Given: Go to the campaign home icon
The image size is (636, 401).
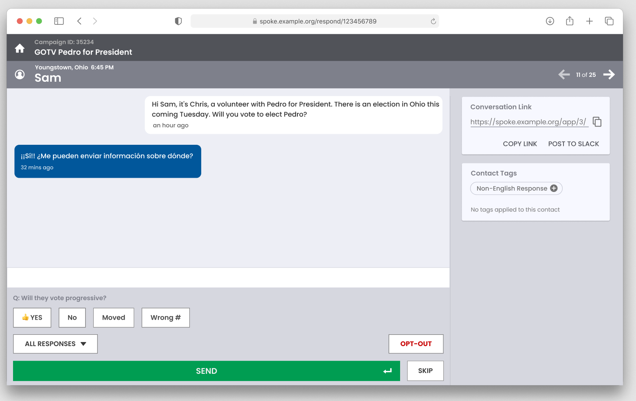Looking at the screenshot, I should click(x=20, y=48).
